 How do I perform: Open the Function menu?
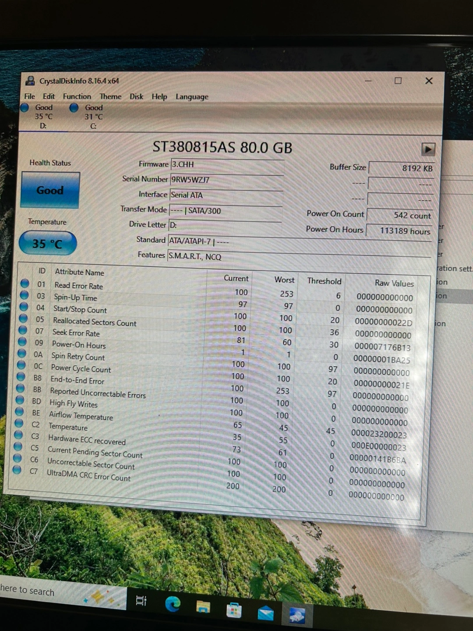77,96
